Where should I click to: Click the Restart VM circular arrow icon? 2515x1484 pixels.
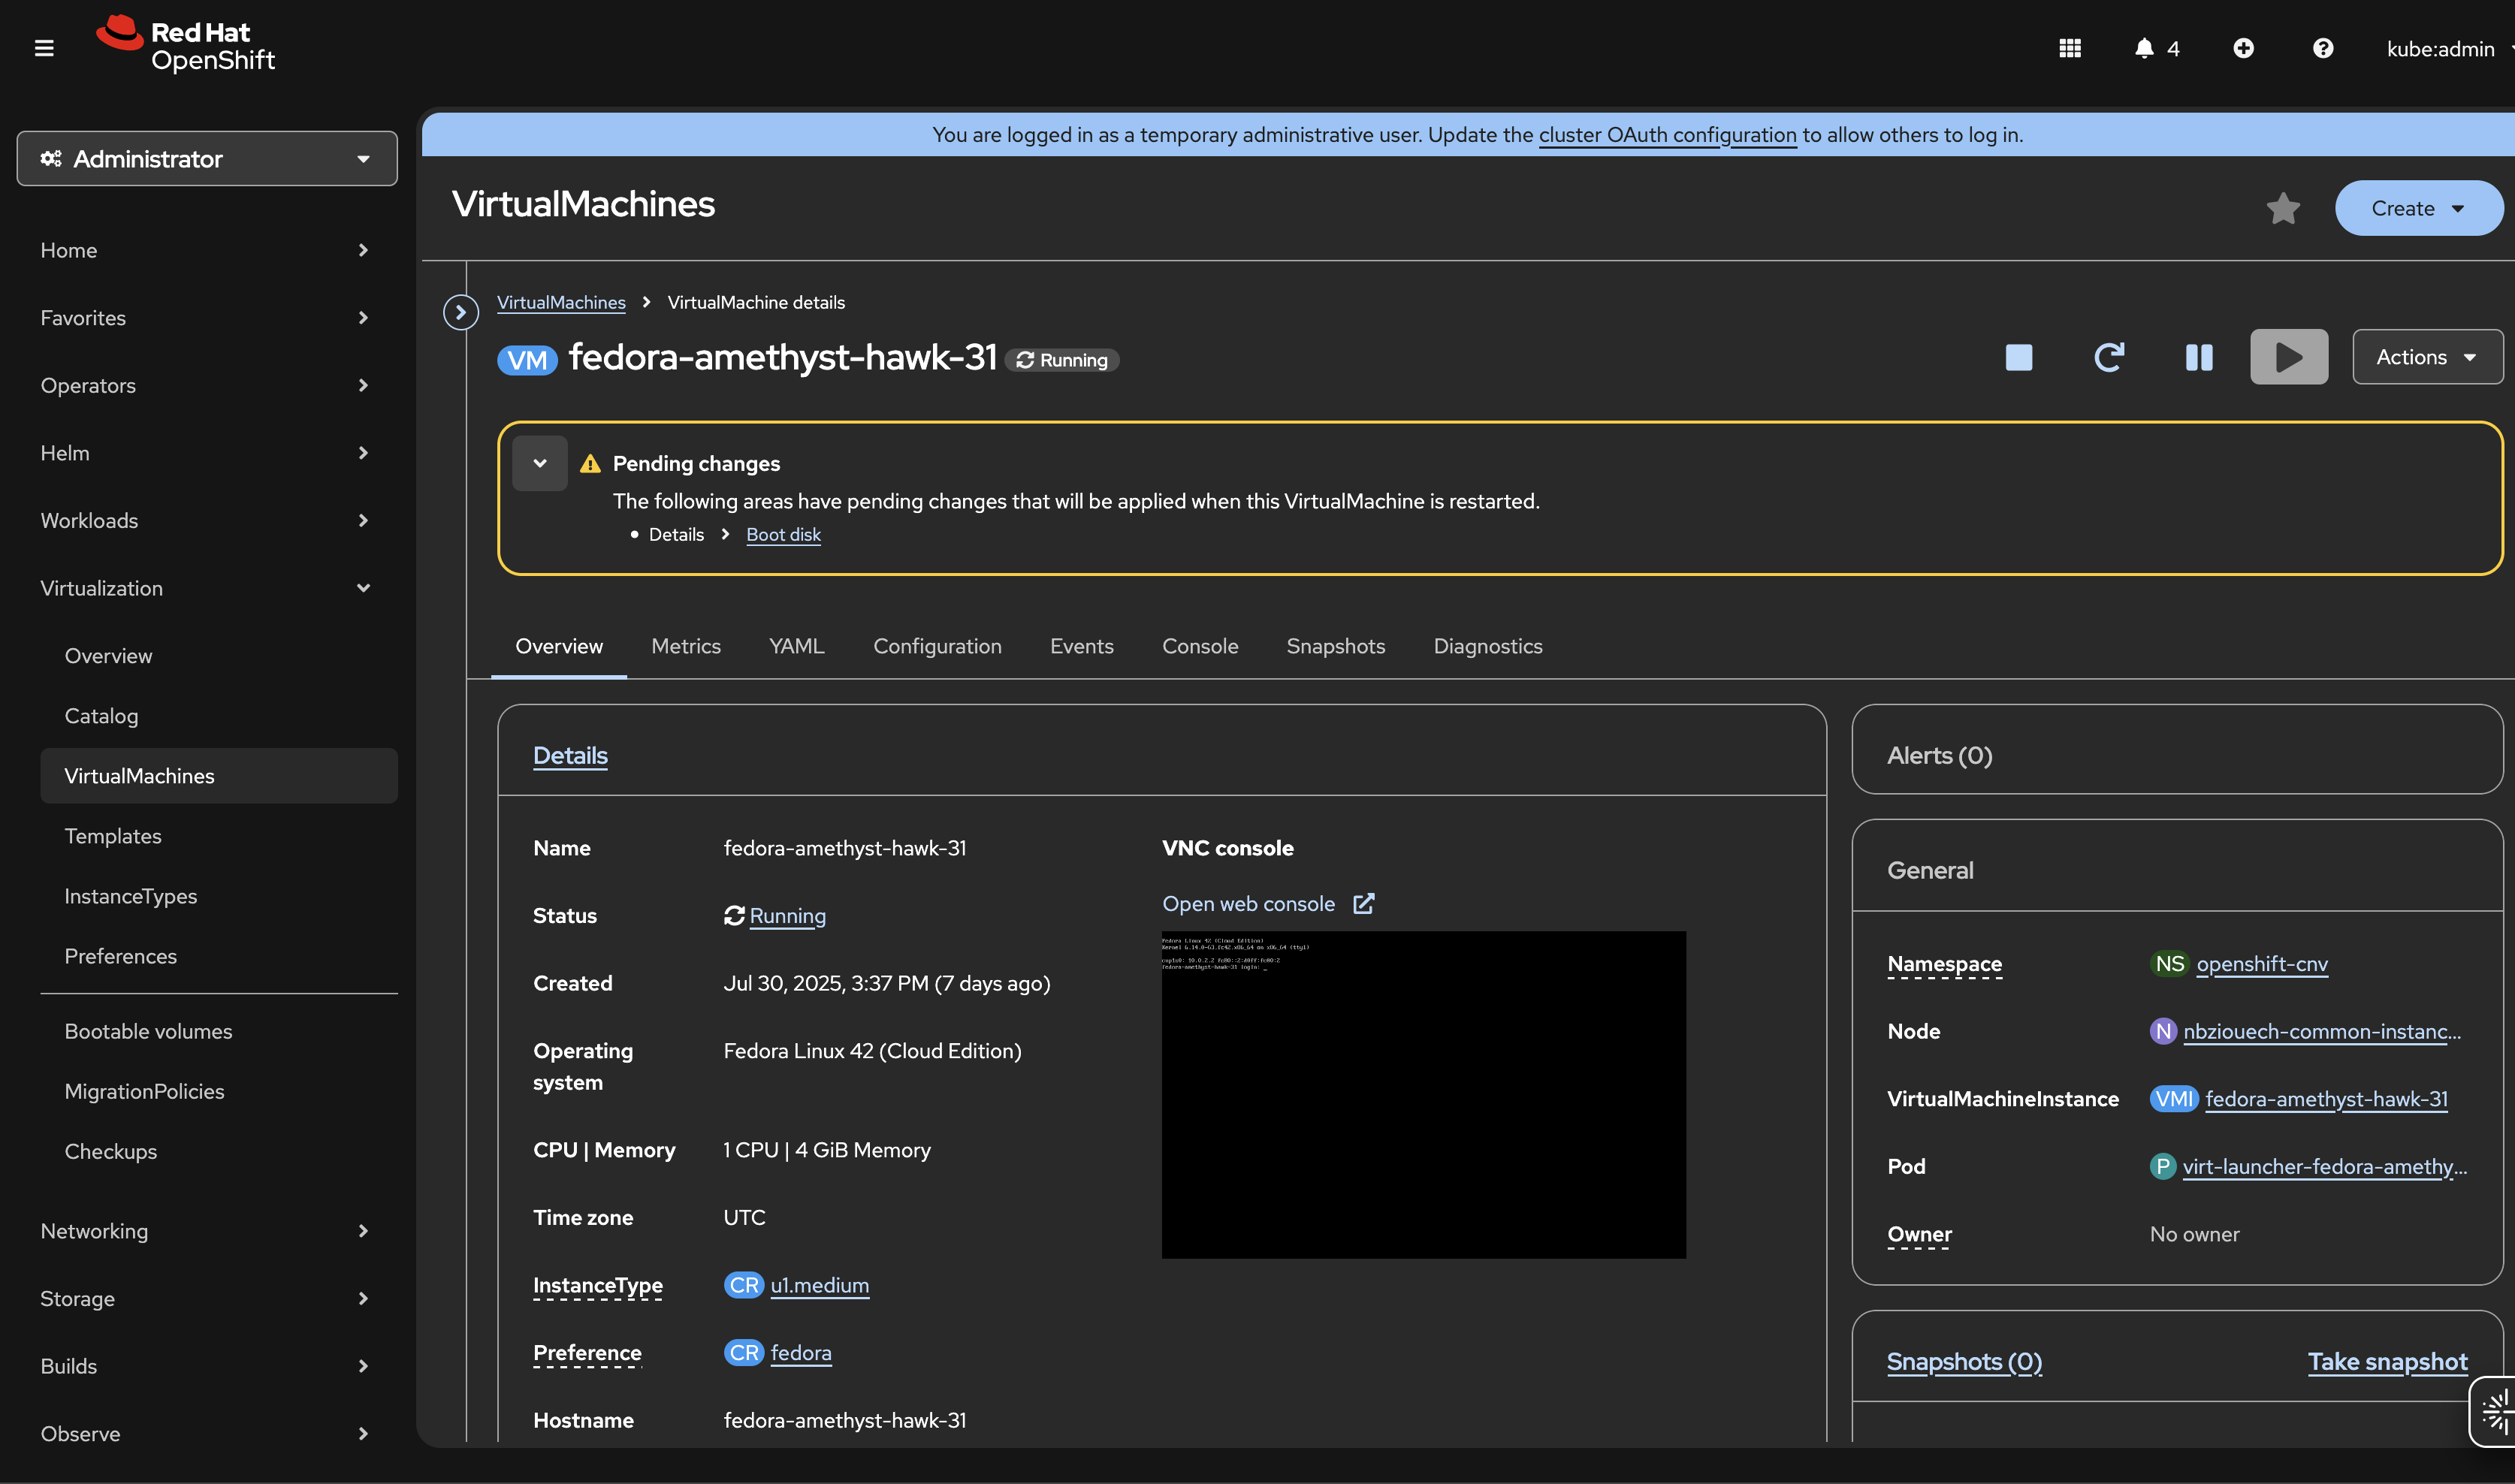(2108, 357)
